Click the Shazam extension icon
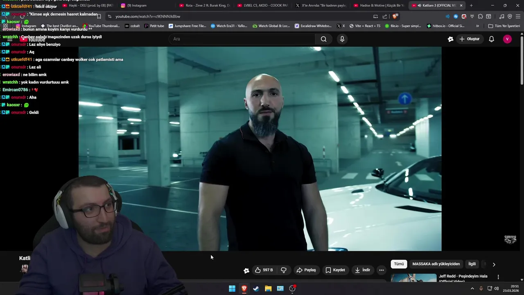This screenshot has width=524, height=295. pyautogui.click(x=456, y=16)
